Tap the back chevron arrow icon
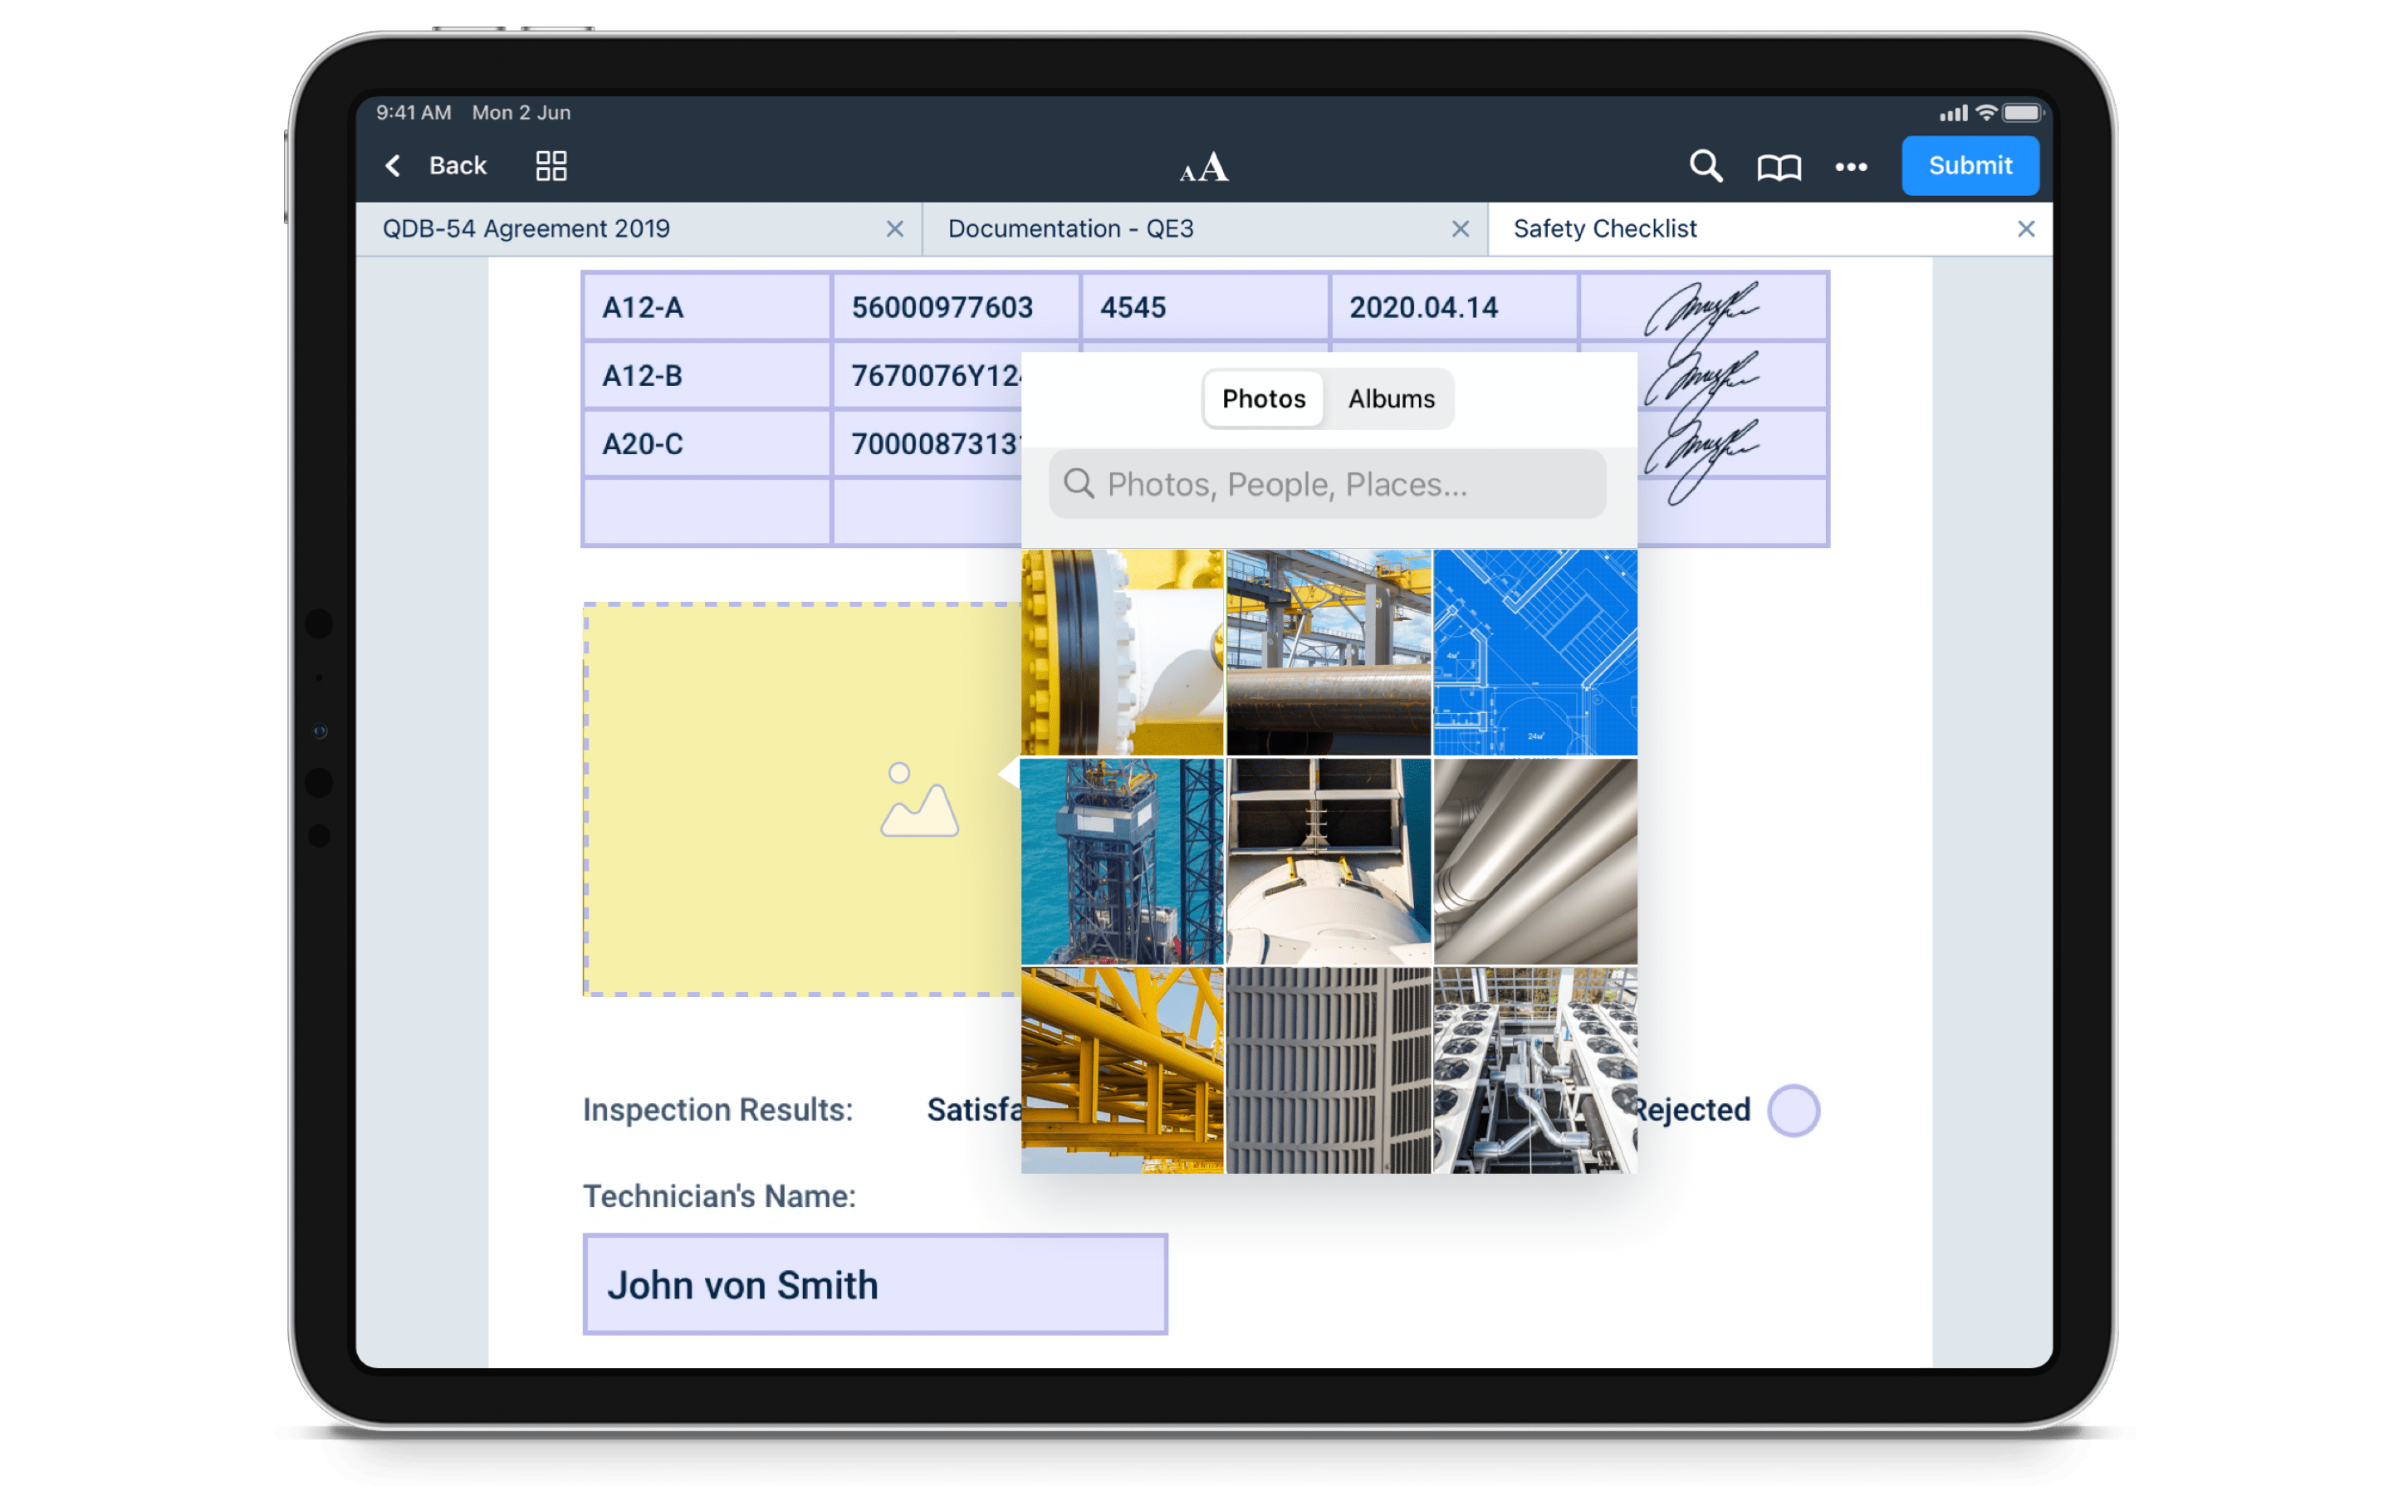Viewport: 2408px width, 1486px height. click(393, 165)
